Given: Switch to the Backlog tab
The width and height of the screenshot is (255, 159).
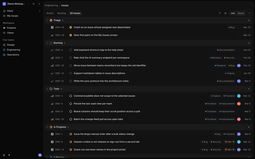Looking at the screenshot, I should [62, 13].
